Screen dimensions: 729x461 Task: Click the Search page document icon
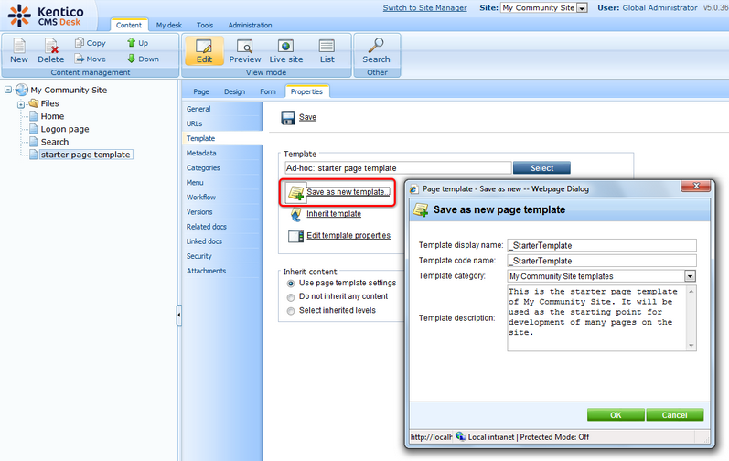(34, 142)
